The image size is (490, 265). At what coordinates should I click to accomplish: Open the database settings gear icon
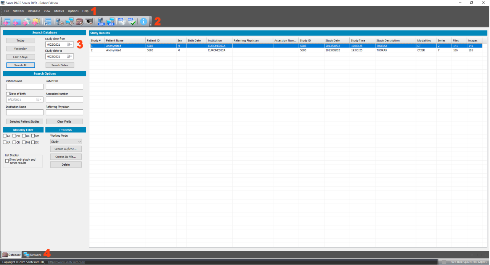59,22
